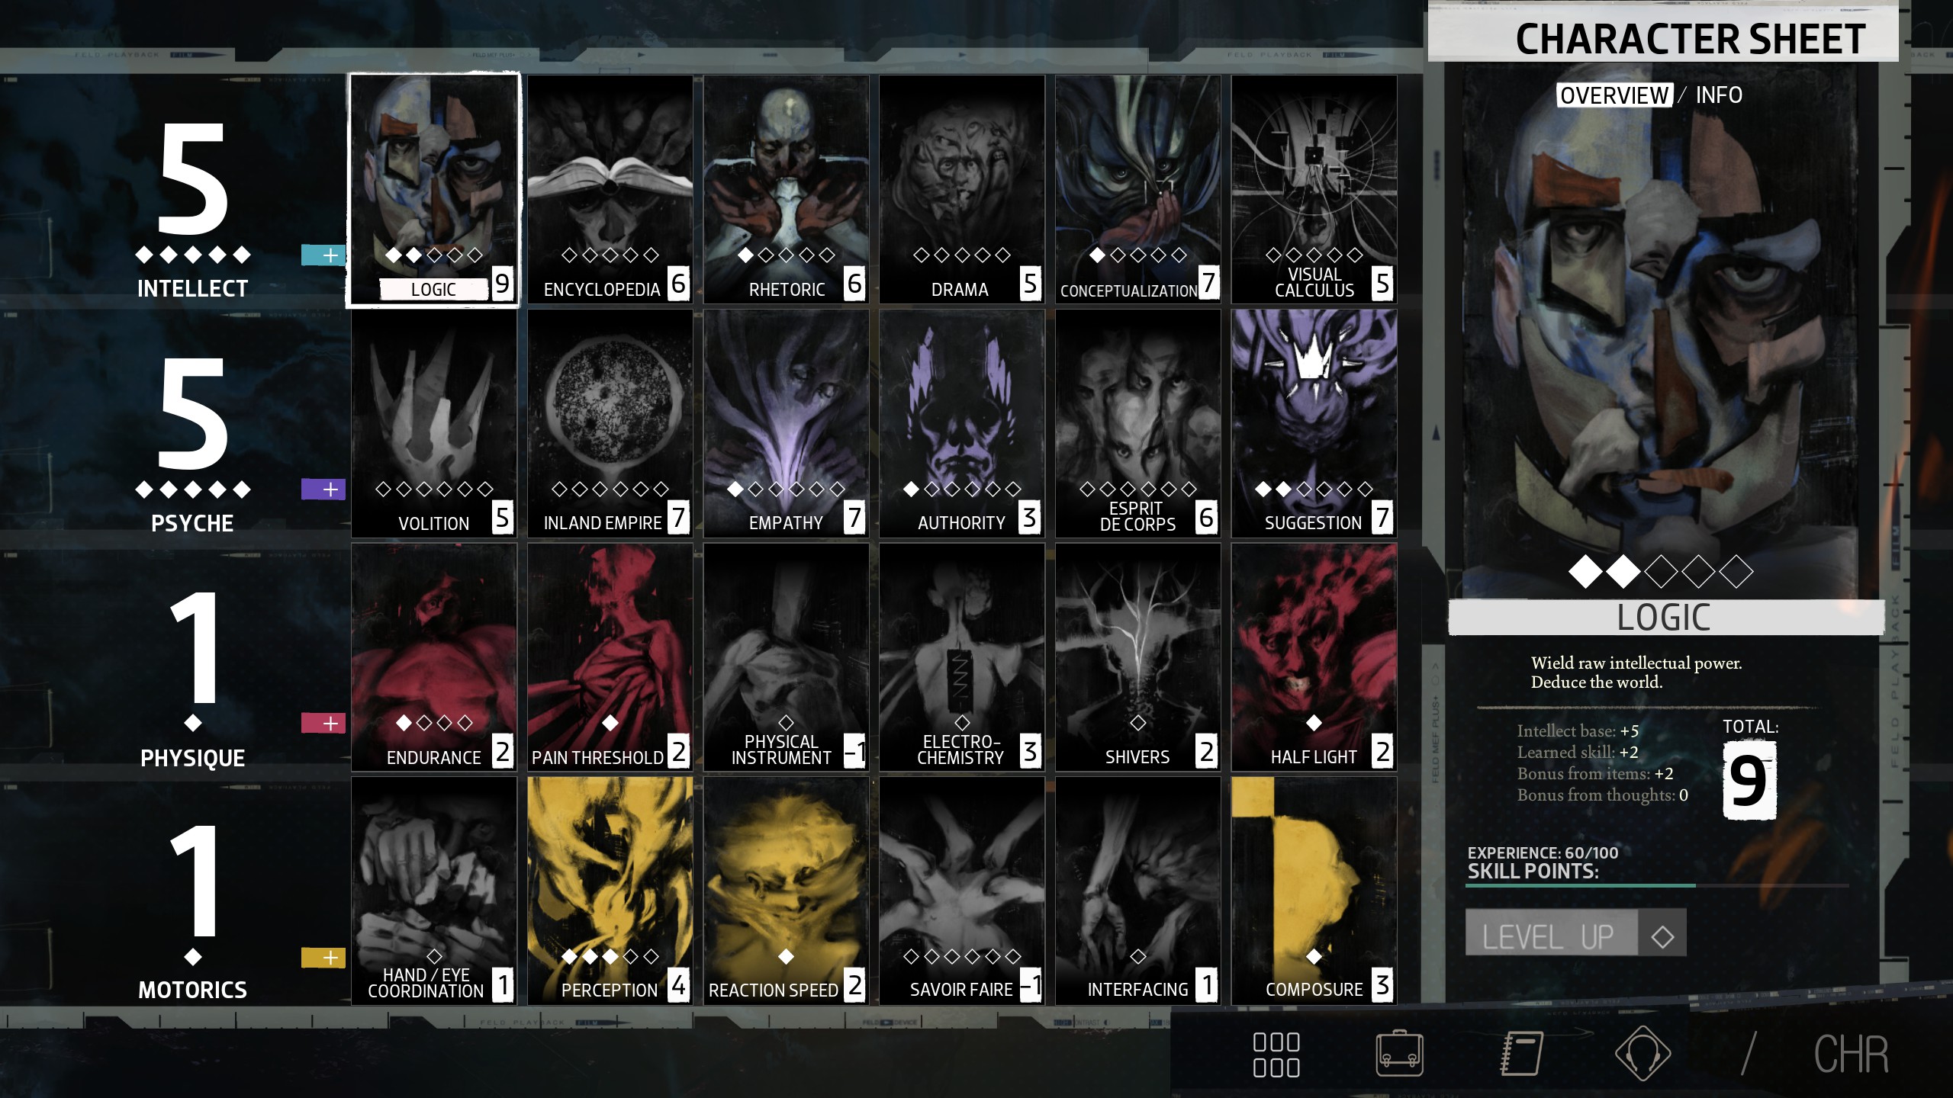
Task: Click the CHR character sheet tab
Action: (1852, 1055)
